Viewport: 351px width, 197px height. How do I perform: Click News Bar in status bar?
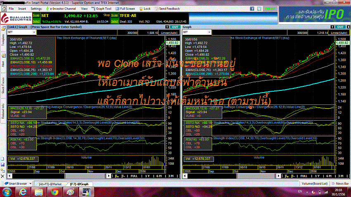[340, 183]
